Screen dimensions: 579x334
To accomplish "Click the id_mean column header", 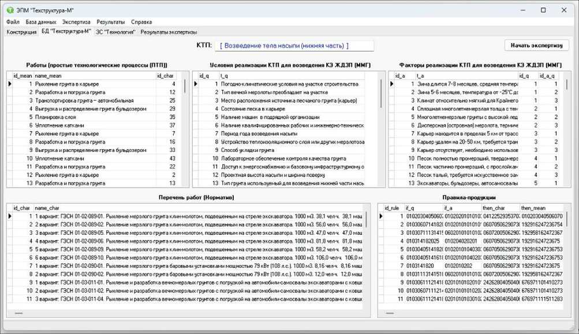I will point(23,76).
